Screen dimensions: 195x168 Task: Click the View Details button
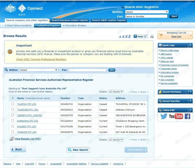click(136, 150)
